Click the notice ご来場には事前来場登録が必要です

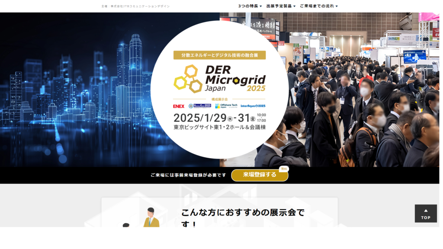click(x=189, y=175)
